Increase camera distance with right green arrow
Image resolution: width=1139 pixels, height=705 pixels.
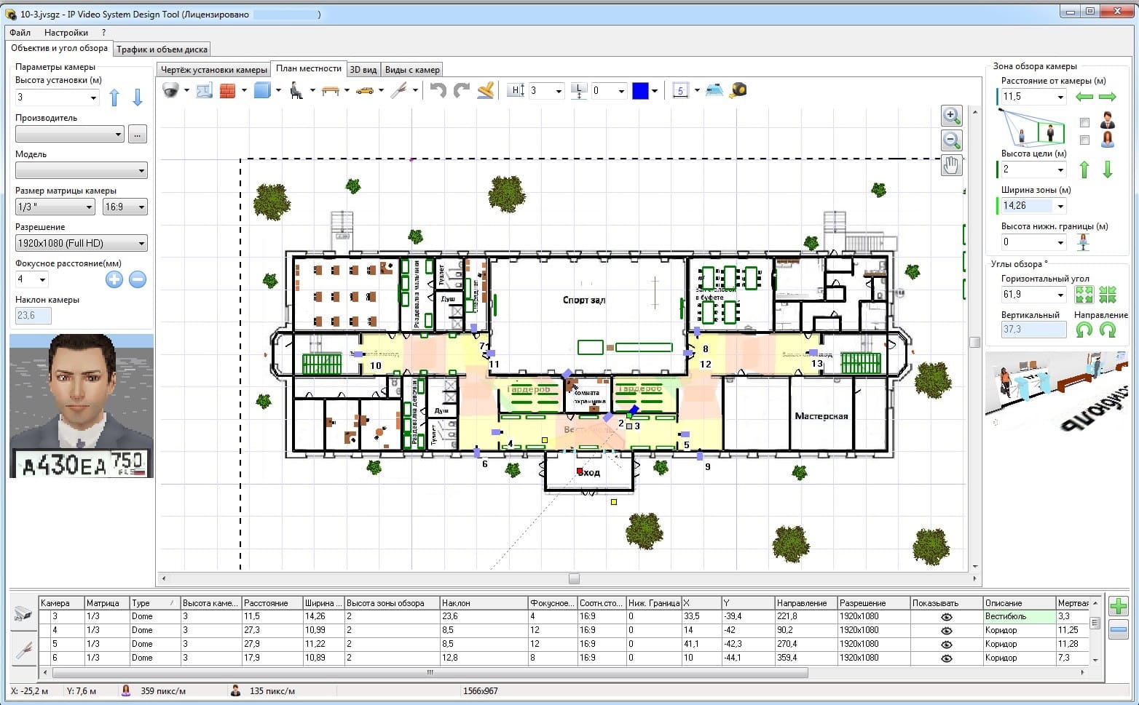click(x=1108, y=97)
